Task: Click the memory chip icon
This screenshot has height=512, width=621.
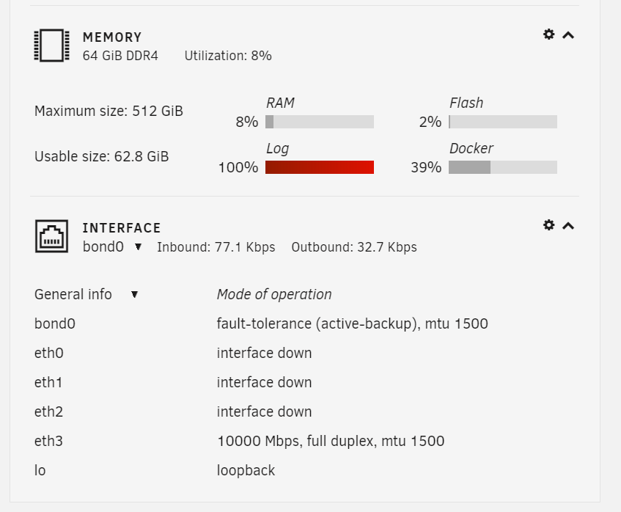Action: click(52, 45)
